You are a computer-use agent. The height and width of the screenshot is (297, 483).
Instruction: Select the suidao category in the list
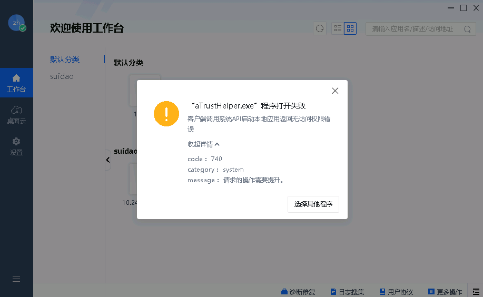(x=62, y=76)
